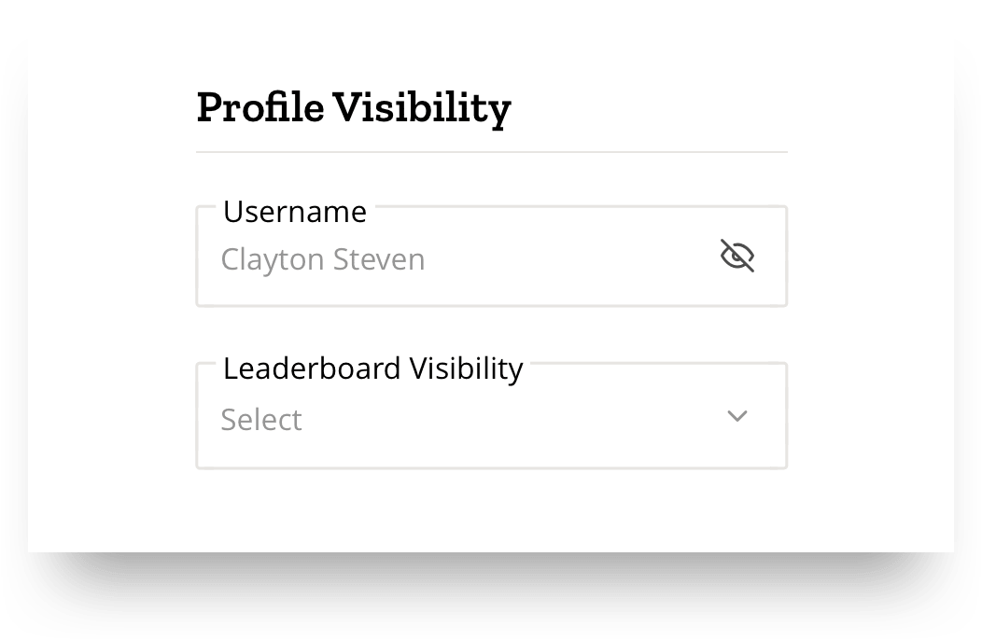Click the "Clayton Steven" username text
The width and height of the screenshot is (982, 640).
323,259
